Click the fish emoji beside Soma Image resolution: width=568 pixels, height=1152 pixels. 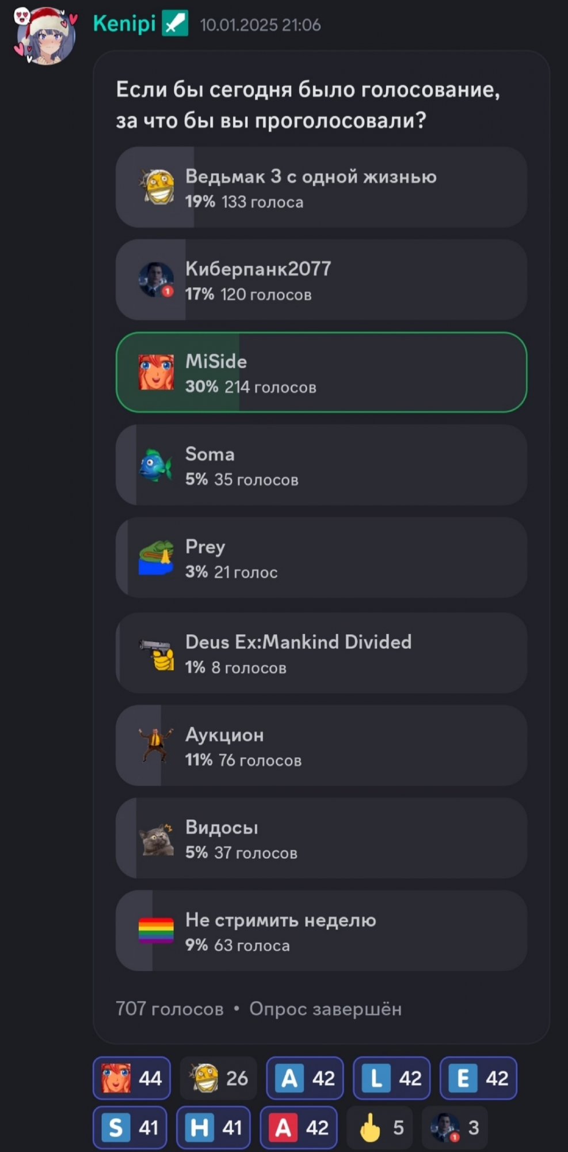(155, 465)
